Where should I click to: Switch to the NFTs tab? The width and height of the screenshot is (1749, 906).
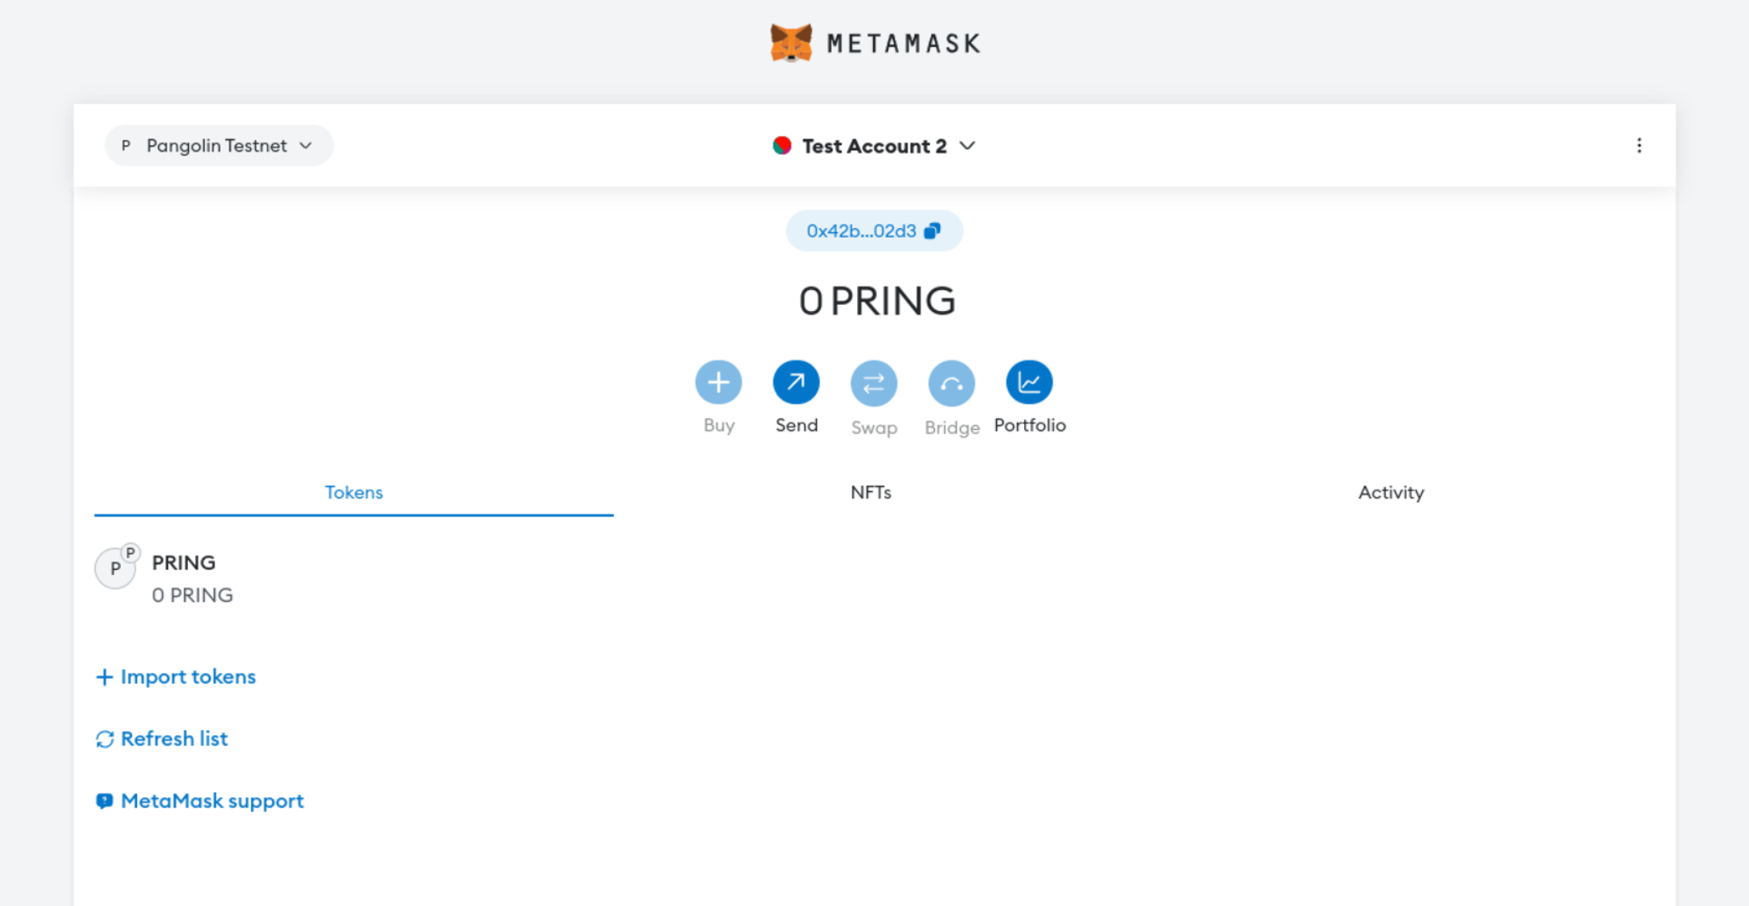pyautogui.click(x=871, y=493)
